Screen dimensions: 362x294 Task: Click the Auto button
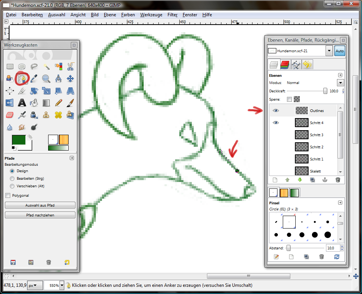pos(340,51)
